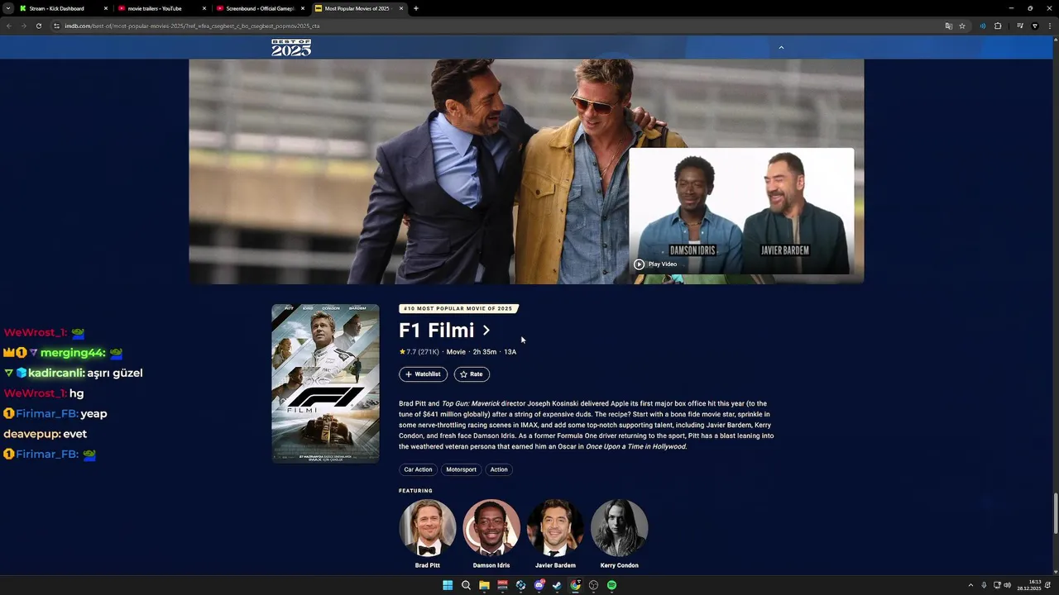Click the Chrome taskbar icon
This screenshot has width=1059, height=595.
(x=575, y=585)
